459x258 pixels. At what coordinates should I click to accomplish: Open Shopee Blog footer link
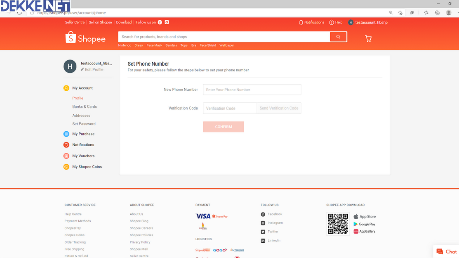(x=139, y=221)
